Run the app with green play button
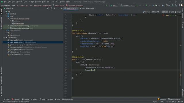Image resolution: width=184 pixels, height=103 pixels. point(137,5)
